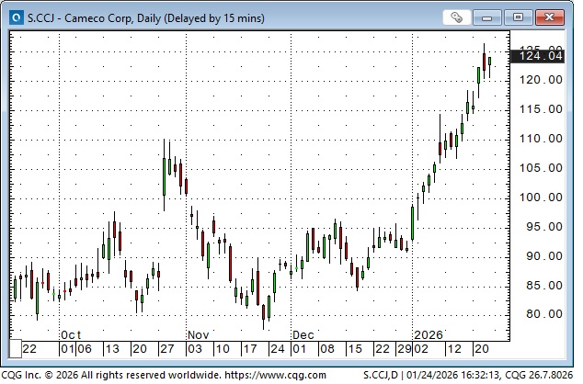This screenshot has height=384, width=583.
Task: Click the 'Nov' month label on time axis
Action: click(200, 335)
